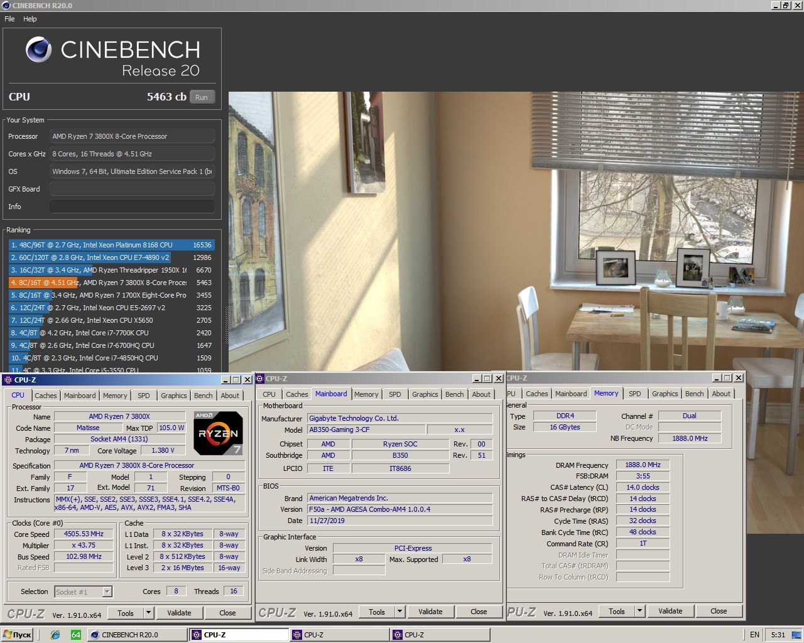This screenshot has width=804, height=643.
Task: Click the Manufacturer value Gigabyte Technology Co. Ltd.
Action: [399, 418]
